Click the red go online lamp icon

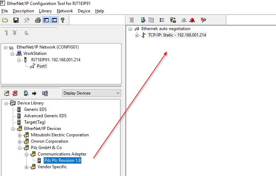pyautogui.click(x=192, y=20)
